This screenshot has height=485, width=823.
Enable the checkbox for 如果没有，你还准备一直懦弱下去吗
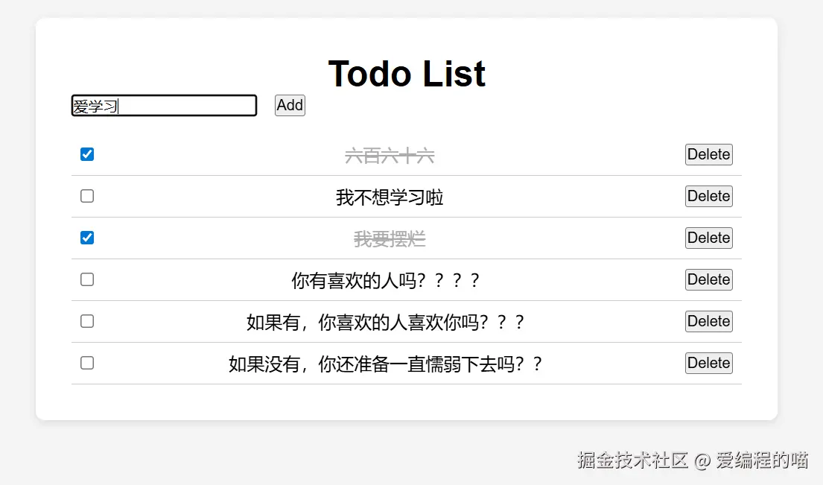pyautogui.click(x=87, y=363)
